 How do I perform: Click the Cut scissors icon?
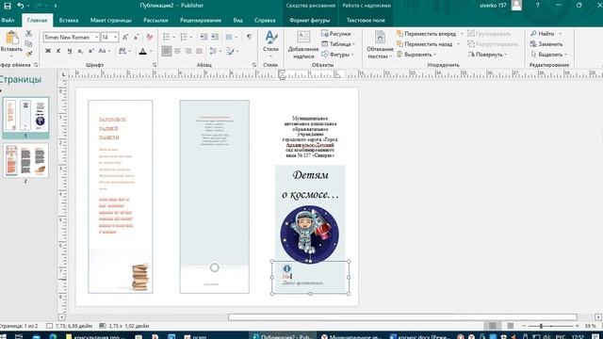coord(29,34)
